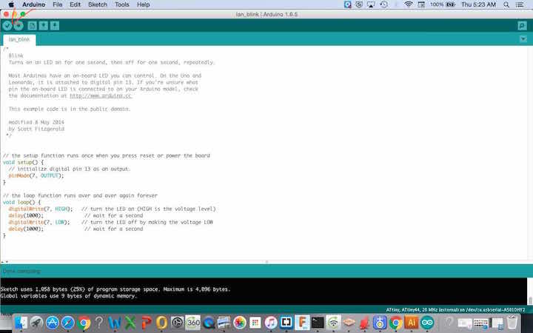Open the Sketch menu

tap(98, 4)
